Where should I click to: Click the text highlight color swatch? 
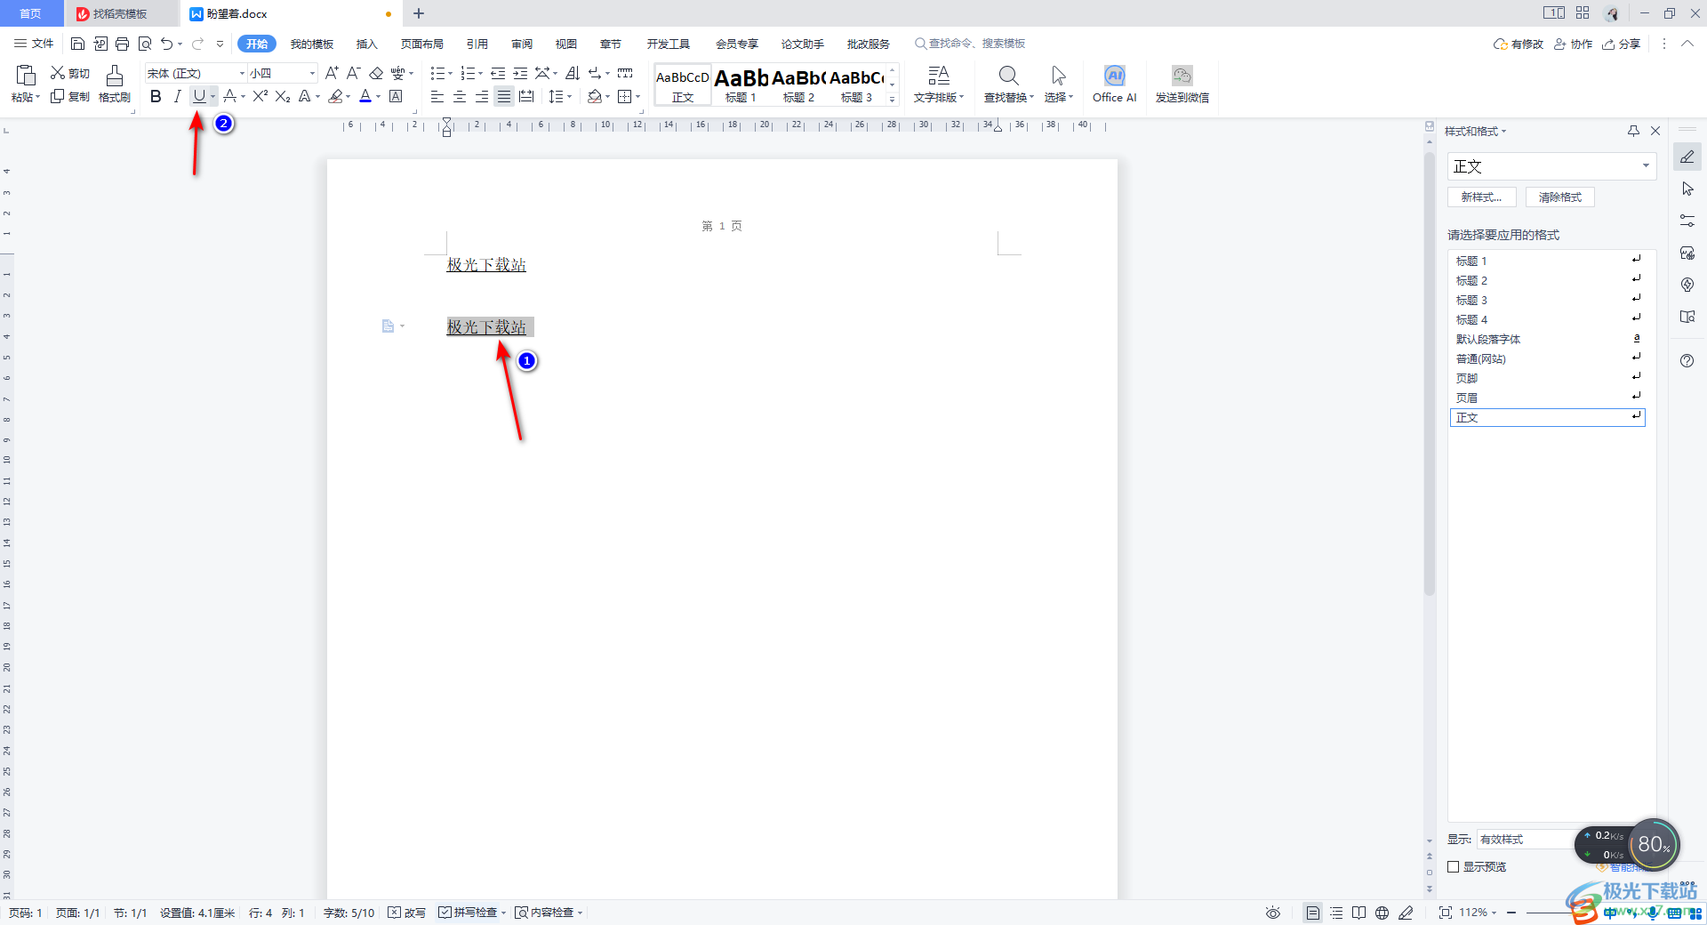coord(335,96)
